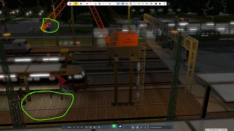This screenshot has height=131, width=234.
Task: Click the FPS counter in status bar
Action: tap(224, 130)
